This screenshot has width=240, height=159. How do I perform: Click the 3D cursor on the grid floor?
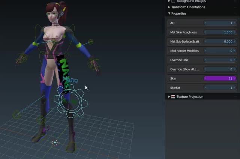[55, 143]
